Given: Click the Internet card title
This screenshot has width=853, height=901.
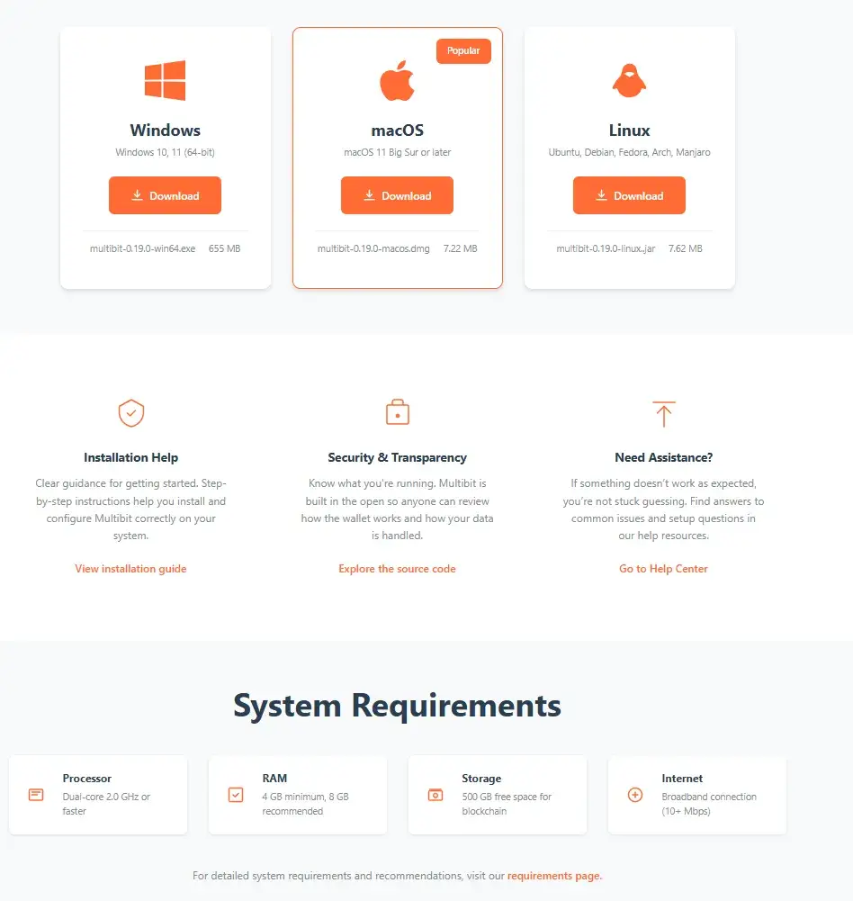Looking at the screenshot, I should pyautogui.click(x=682, y=779).
